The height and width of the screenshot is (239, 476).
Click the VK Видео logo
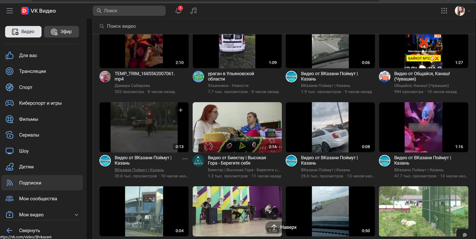click(x=38, y=11)
